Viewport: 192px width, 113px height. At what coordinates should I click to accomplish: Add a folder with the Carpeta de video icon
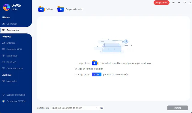(61, 9)
